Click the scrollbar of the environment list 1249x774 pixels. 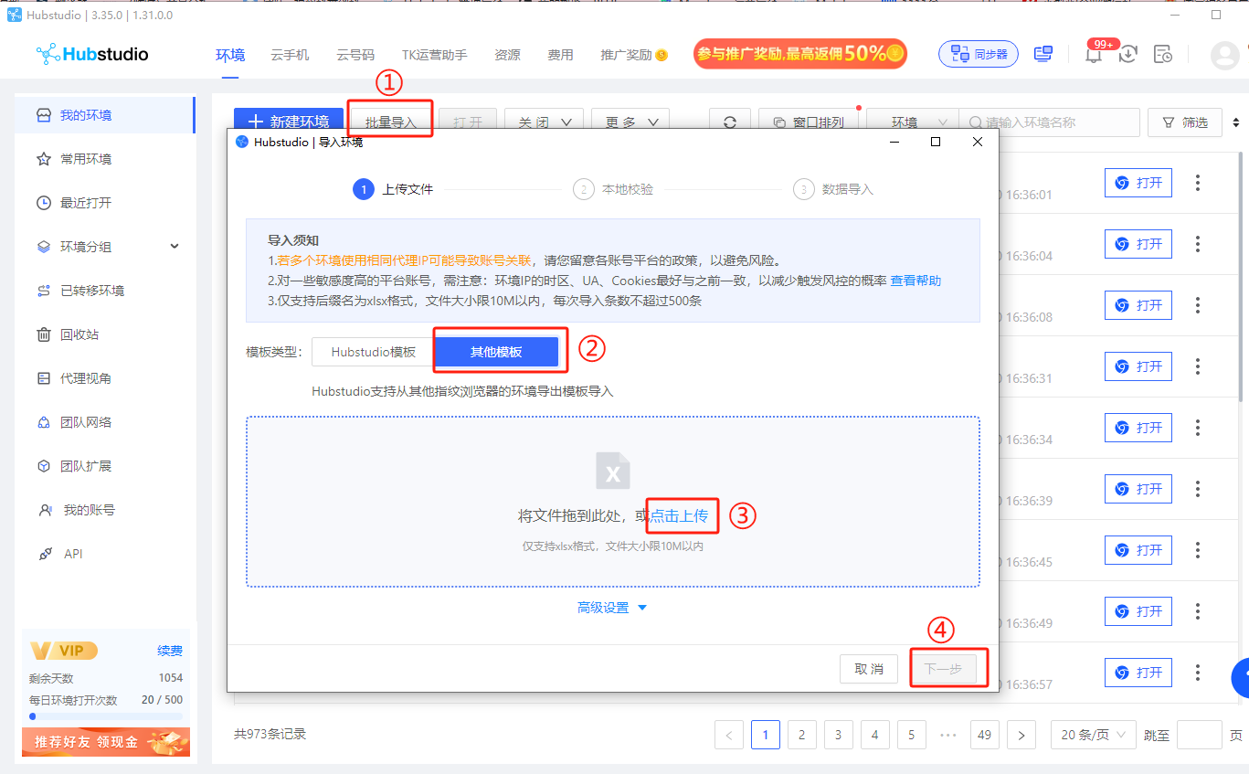pos(1241,279)
